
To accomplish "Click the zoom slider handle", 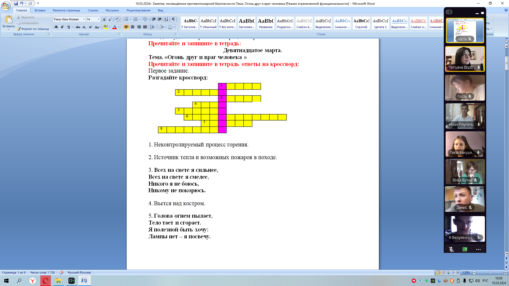I will coord(490,272).
